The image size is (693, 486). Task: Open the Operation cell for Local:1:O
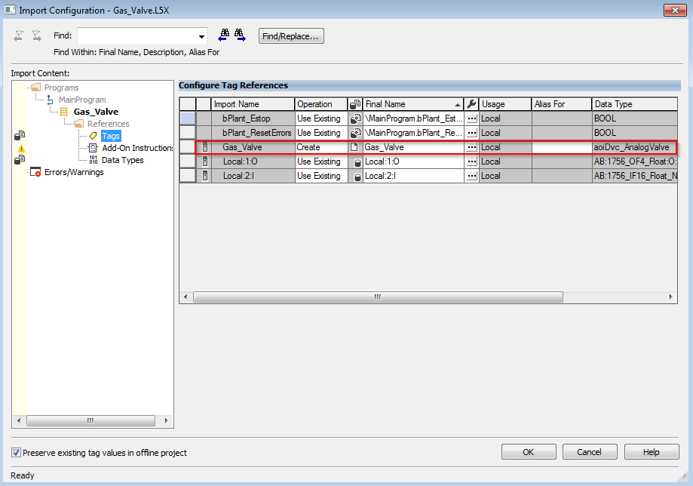[x=321, y=161]
